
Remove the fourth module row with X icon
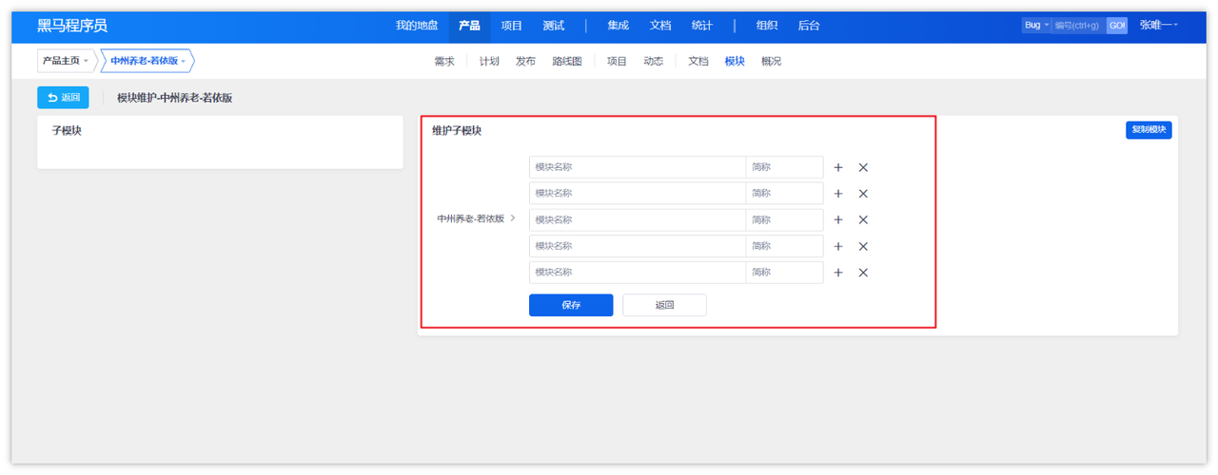(863, 246)
